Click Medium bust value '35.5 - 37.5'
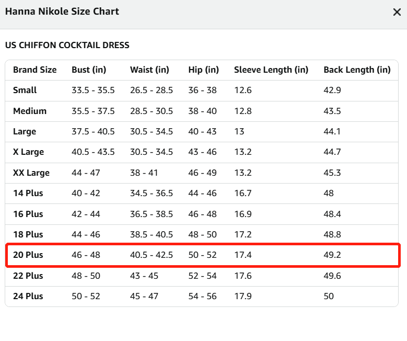The image size is (407, 341). (93, 111)
